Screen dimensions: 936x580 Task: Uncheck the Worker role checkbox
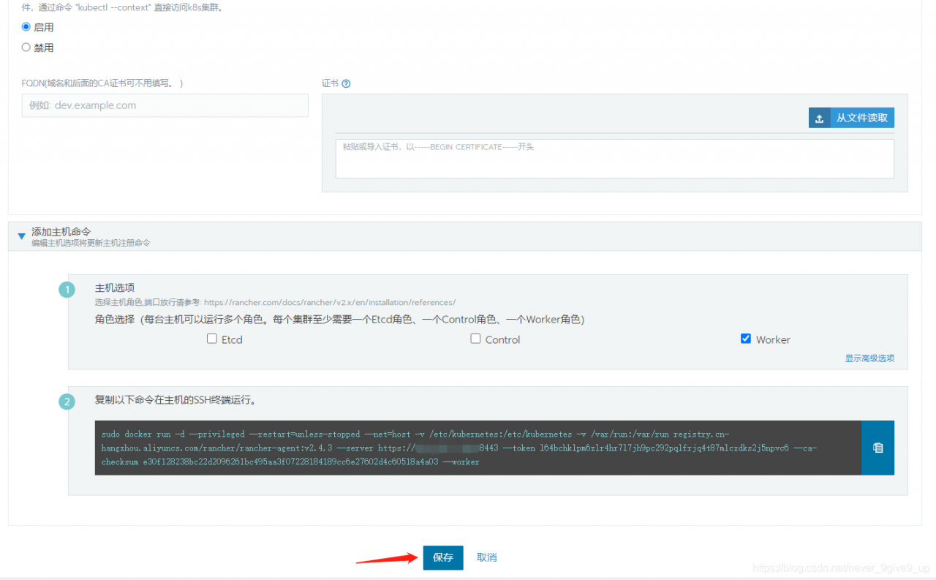pyautogui.click(x=746, y=339)
